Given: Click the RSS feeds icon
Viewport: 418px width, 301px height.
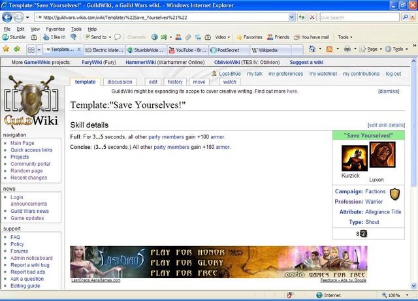Looking at the screenshot, I should pyautogui.click(x=329, y=49).
